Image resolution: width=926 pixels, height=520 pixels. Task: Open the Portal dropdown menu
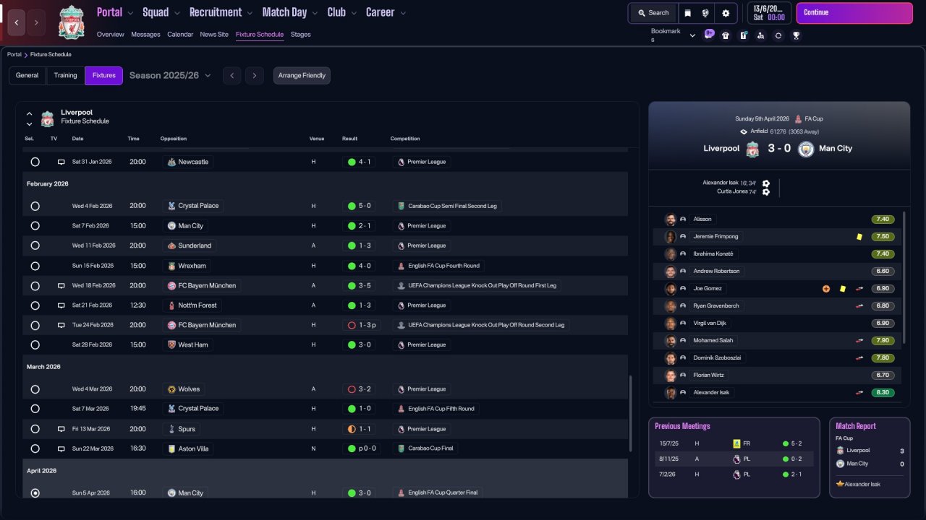click(115, 12)
